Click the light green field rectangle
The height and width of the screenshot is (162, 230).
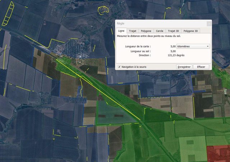coord(193,148)
